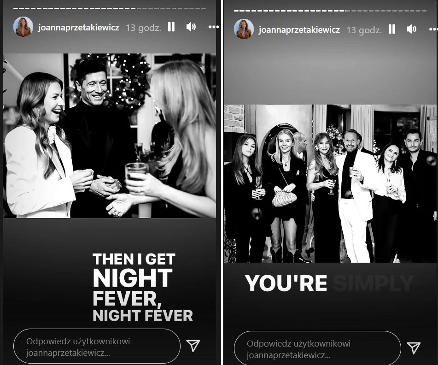The width and height of the screenshot is (438, 365).
Task: Mute sound on the right story
Action: 412,29
